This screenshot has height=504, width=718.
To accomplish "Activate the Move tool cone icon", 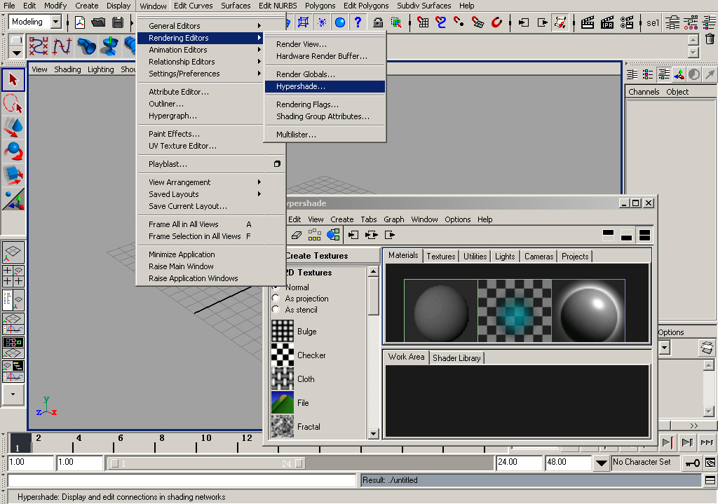I will [x=13, y=128].
